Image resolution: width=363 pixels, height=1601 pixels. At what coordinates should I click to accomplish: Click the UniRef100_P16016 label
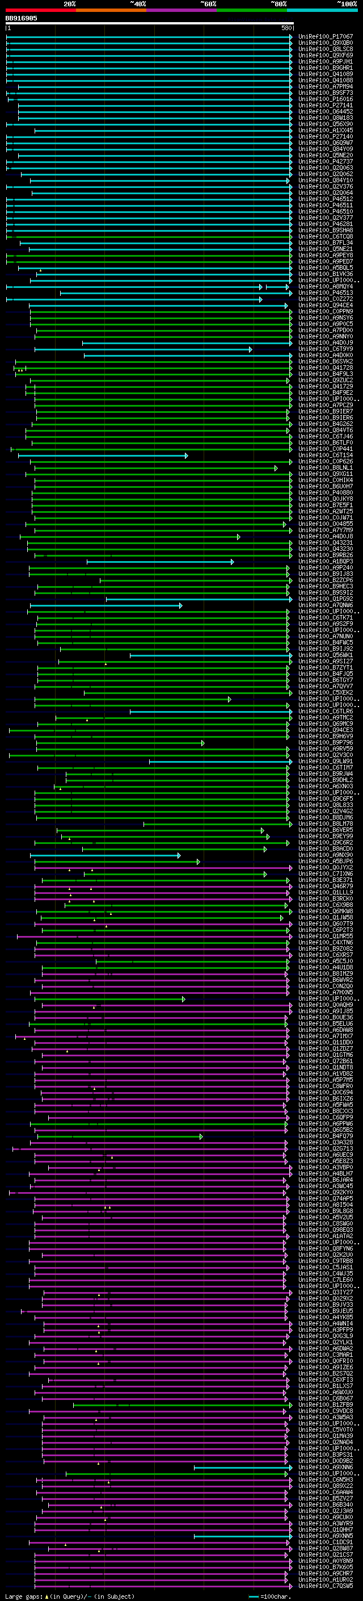(x=325, y=99)
